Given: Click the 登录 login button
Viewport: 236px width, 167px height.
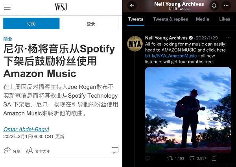Looking at the screenshot, I should [91, 24].
